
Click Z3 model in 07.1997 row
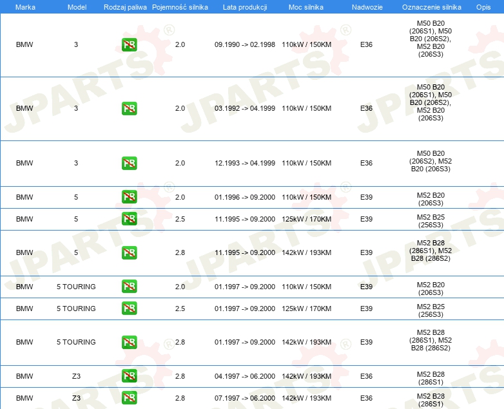tap(76, 398)
